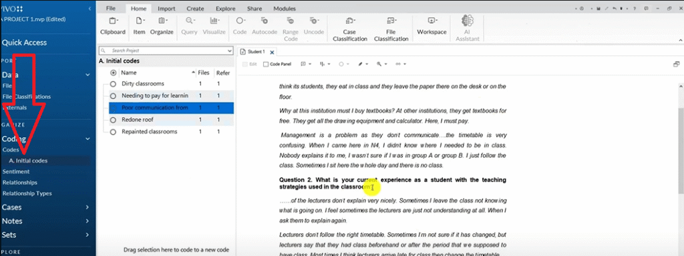
Task: Open the Clipboard ribbon group
Action: pyautogui.click(x=113, y=26)
